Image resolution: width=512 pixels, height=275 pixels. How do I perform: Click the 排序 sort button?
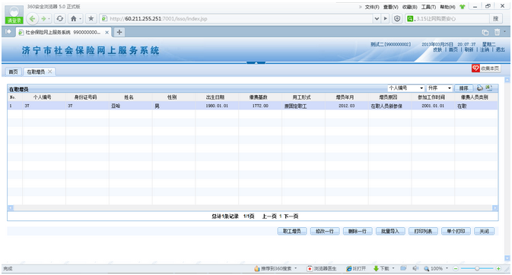[463, 88]
